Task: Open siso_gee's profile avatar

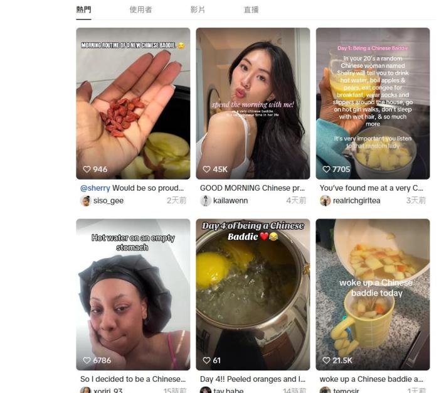Action: [85, 201]
